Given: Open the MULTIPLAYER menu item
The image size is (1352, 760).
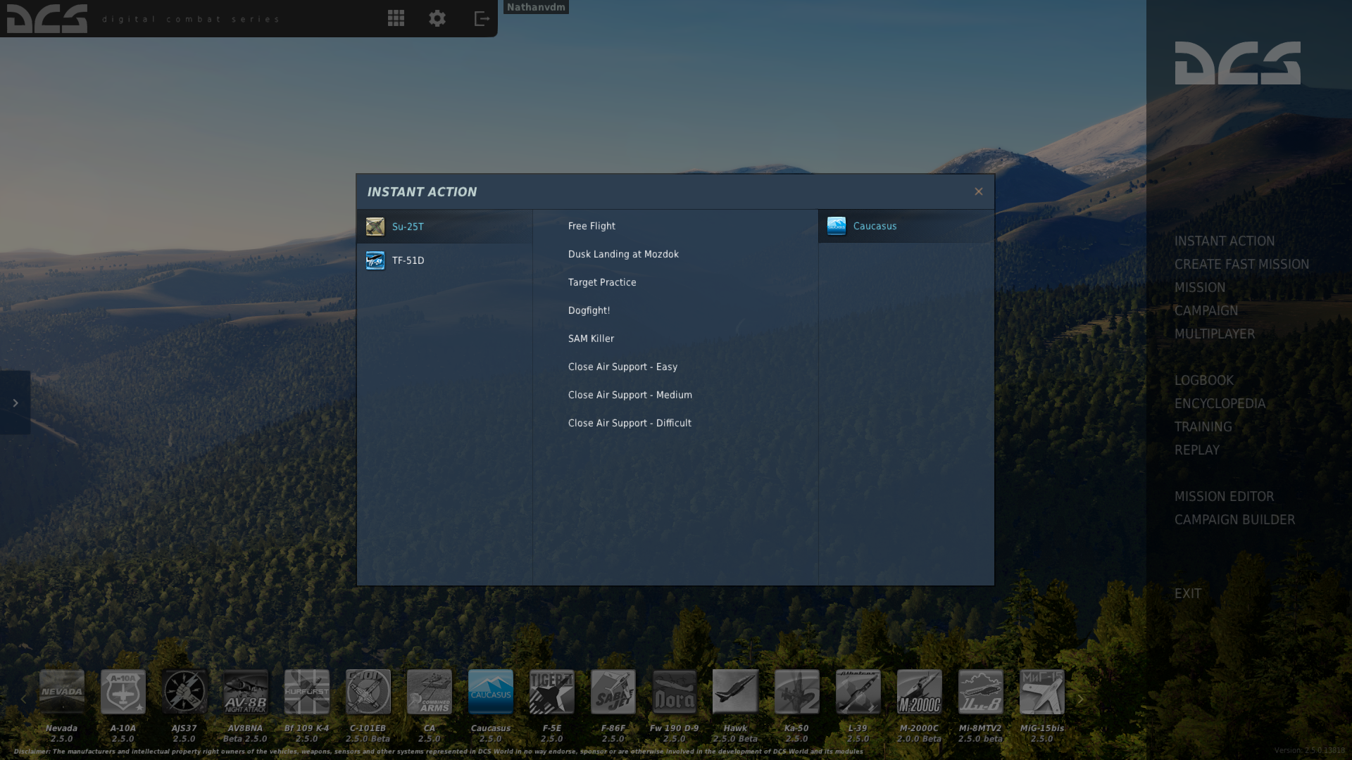Looking at the screenshot, I should (1214, 334).
